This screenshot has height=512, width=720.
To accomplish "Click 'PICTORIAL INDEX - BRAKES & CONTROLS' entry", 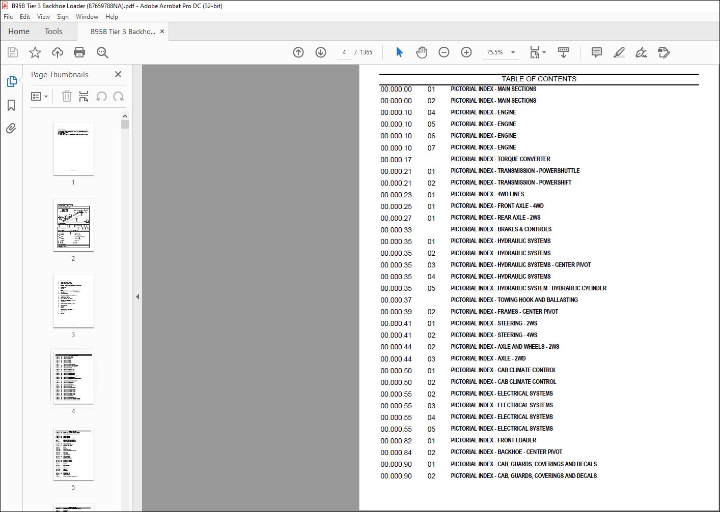I will pos(501,229).
